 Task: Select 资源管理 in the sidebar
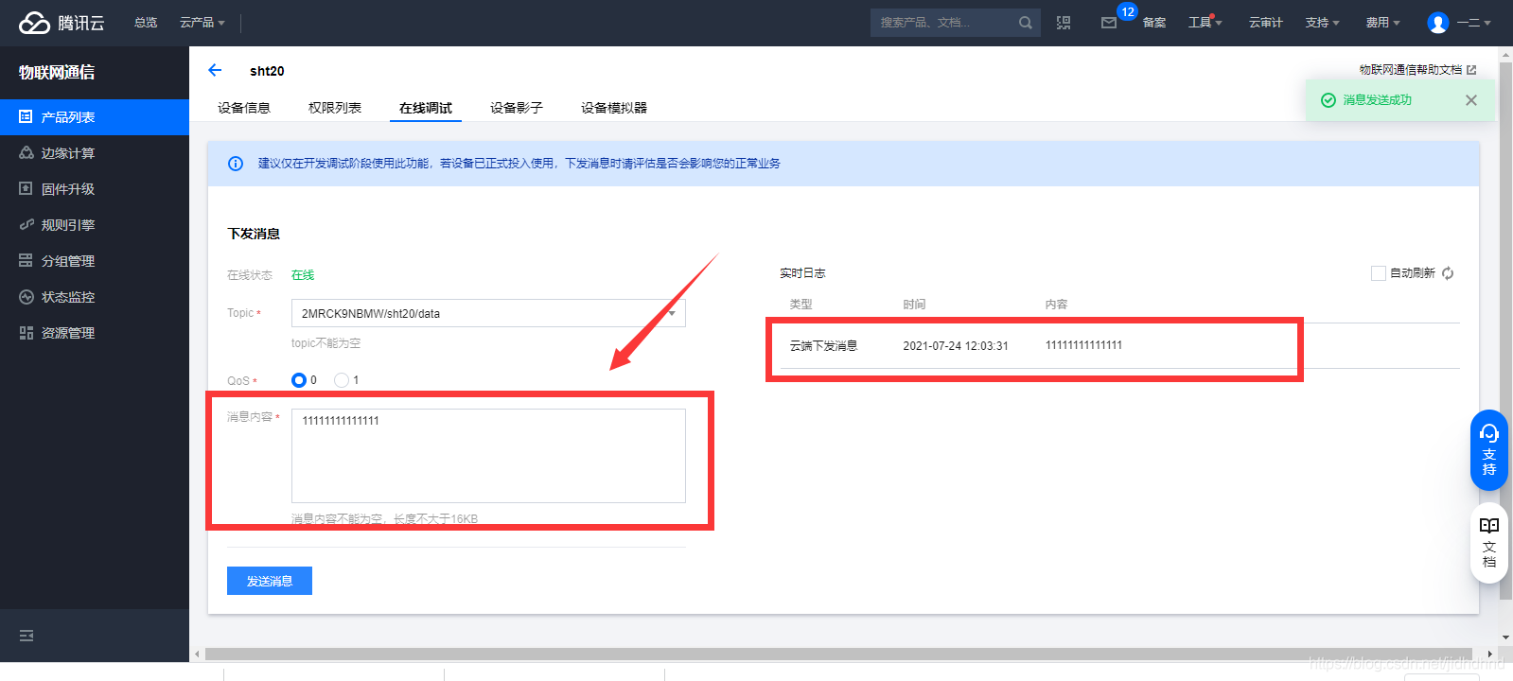[x=95, y=333]
